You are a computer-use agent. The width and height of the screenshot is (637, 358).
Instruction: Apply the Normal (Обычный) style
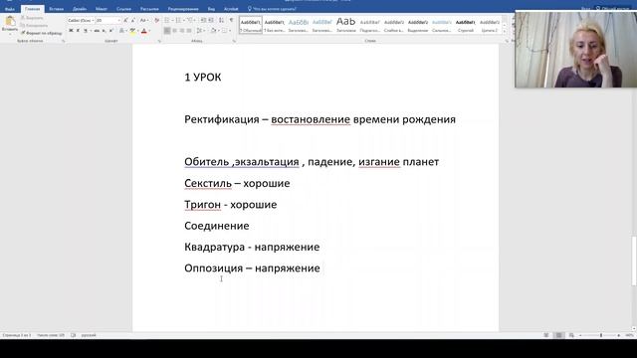click(x=251, y=26)
